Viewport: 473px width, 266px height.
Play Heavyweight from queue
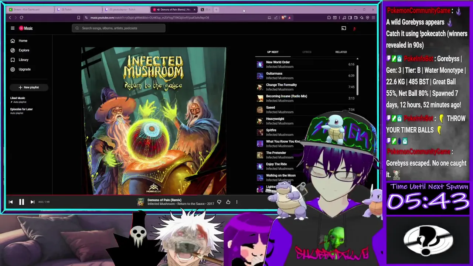coord(283,121)
